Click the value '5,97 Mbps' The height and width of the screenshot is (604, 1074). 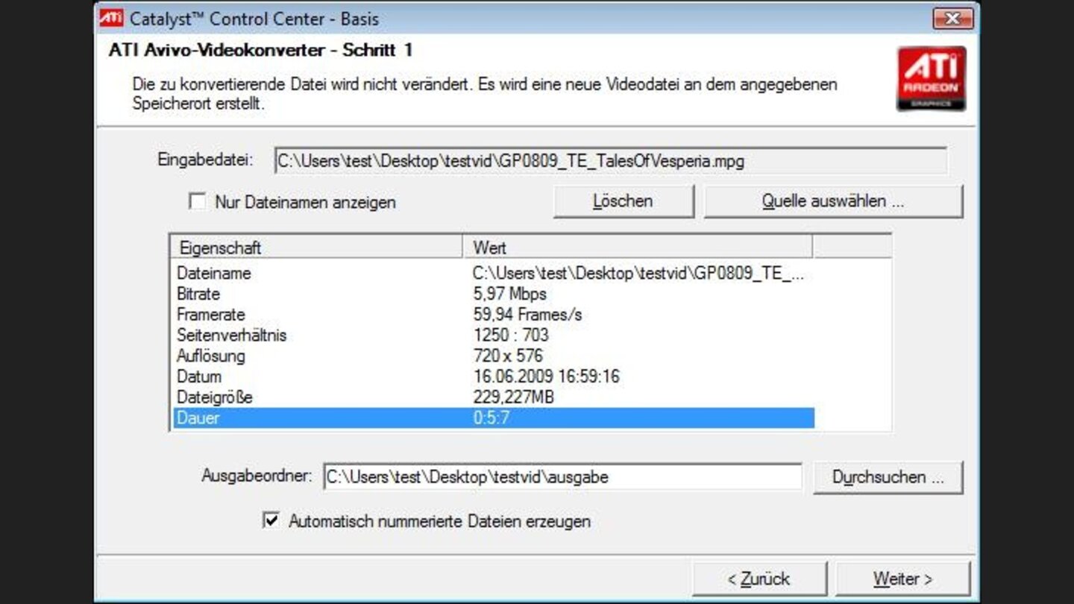(510, 294)
